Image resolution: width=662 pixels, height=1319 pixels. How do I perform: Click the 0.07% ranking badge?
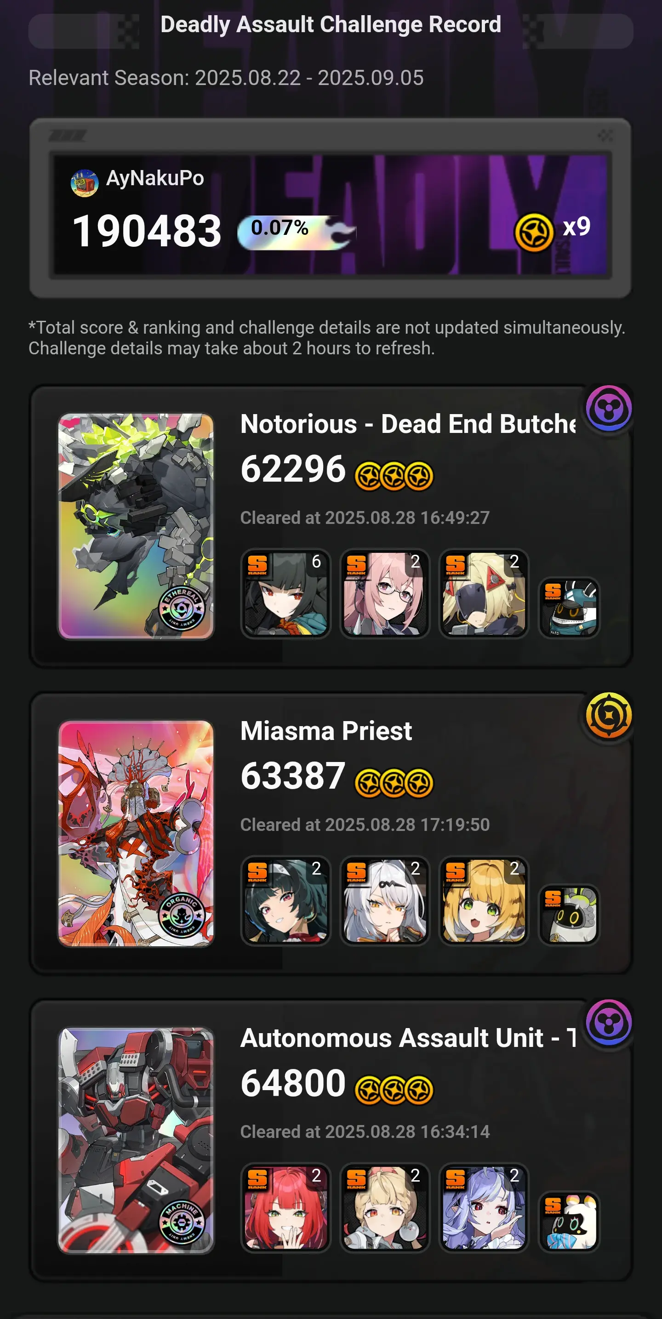click(x=296, y=232)
